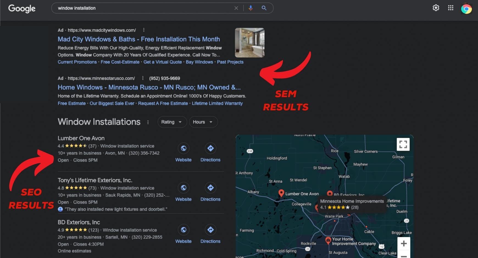Click the Website globe icon for Tony's Lifetime Exteriors
The height and width of the screenshot is (258, 478).
[183, 188]
